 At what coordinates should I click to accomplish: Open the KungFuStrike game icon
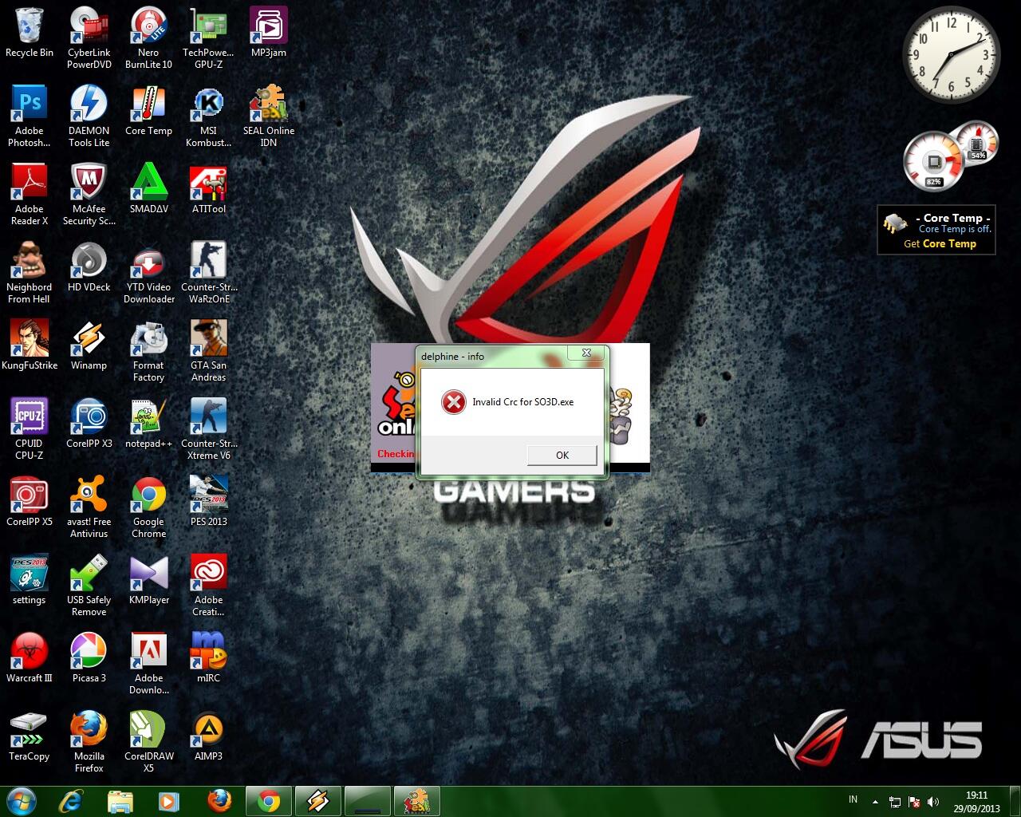coord(30,345)
